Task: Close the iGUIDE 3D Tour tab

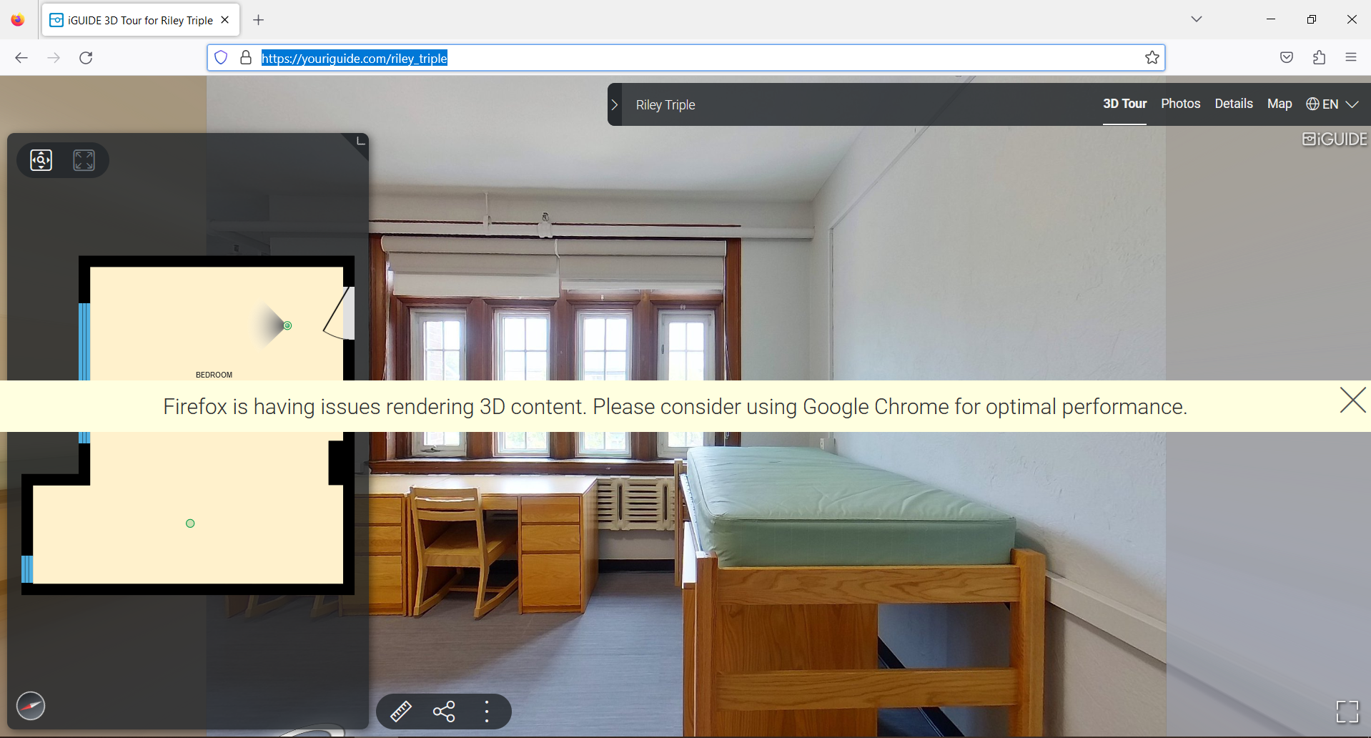Action: tap(224, 20)
